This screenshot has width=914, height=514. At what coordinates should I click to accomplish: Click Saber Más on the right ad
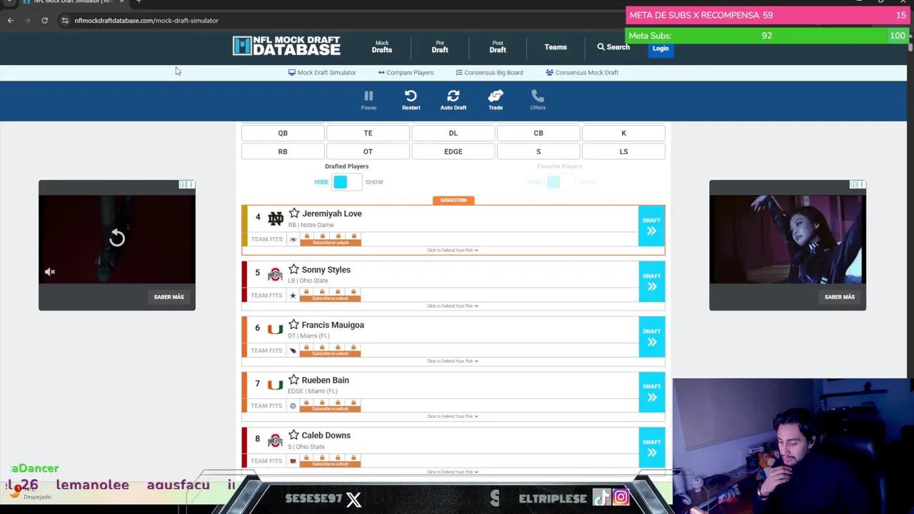click(x=840, y=297)
